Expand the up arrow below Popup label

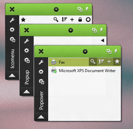click(x=27, y=92)
